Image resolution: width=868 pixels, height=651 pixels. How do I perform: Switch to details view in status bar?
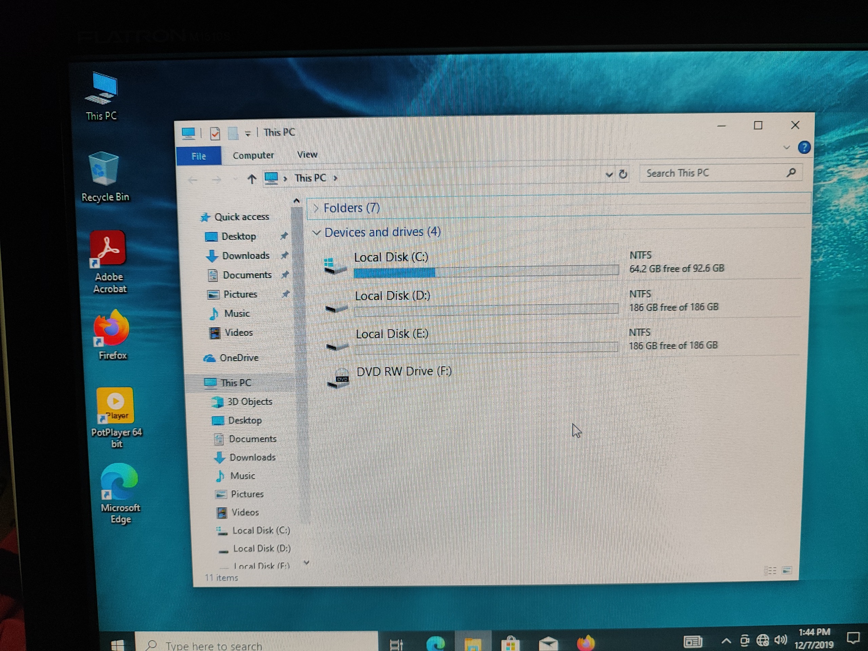pyautogui.click(x=770, y=571)
